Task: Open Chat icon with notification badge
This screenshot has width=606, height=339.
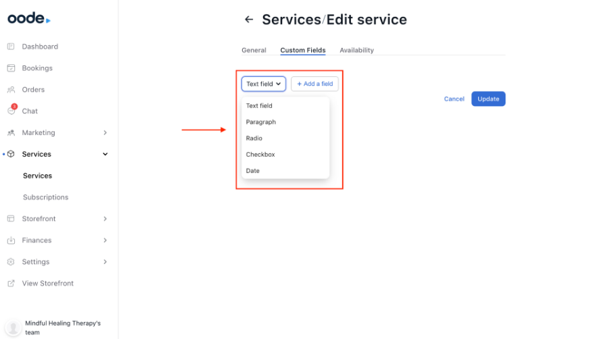Action: point(11,111)
